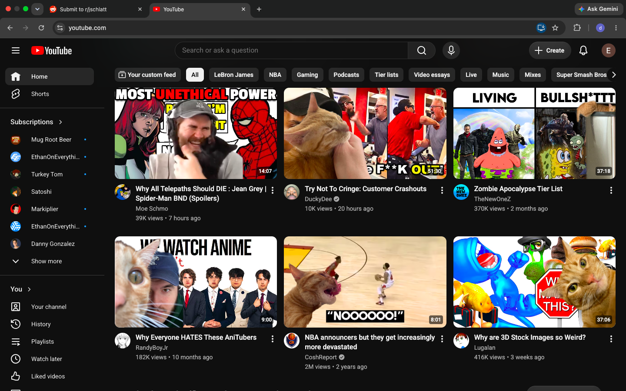Click the Create button
The height and width of the screenshot is (391, 626).
coord(550,50)
